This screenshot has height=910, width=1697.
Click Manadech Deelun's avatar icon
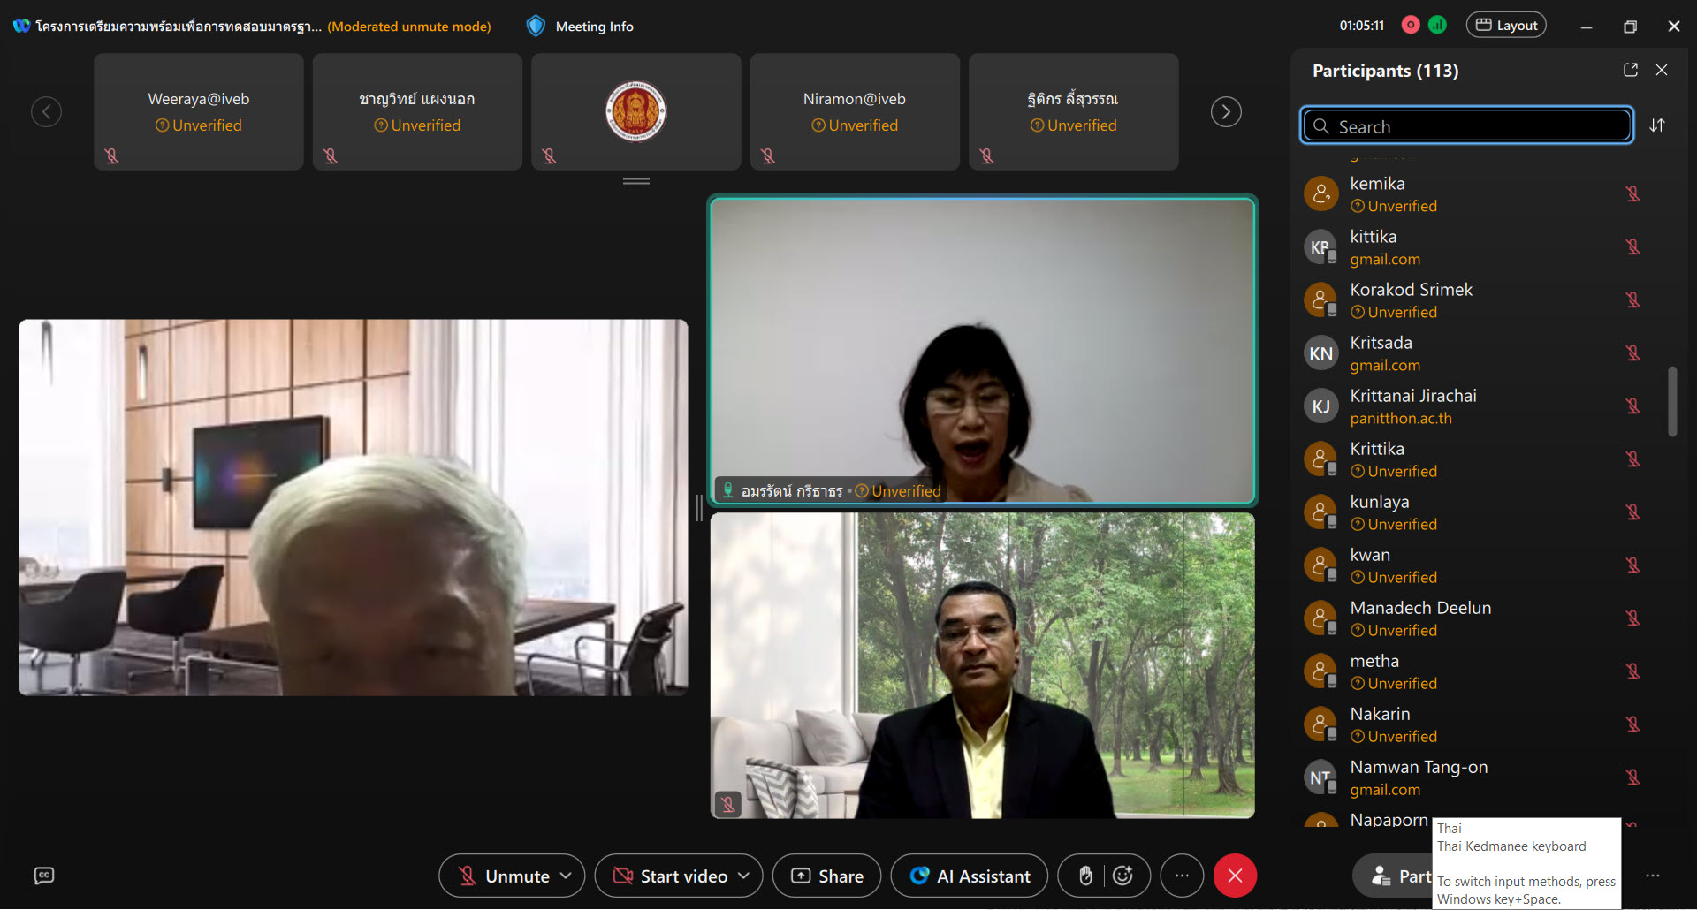click(x=1321, y=618)
